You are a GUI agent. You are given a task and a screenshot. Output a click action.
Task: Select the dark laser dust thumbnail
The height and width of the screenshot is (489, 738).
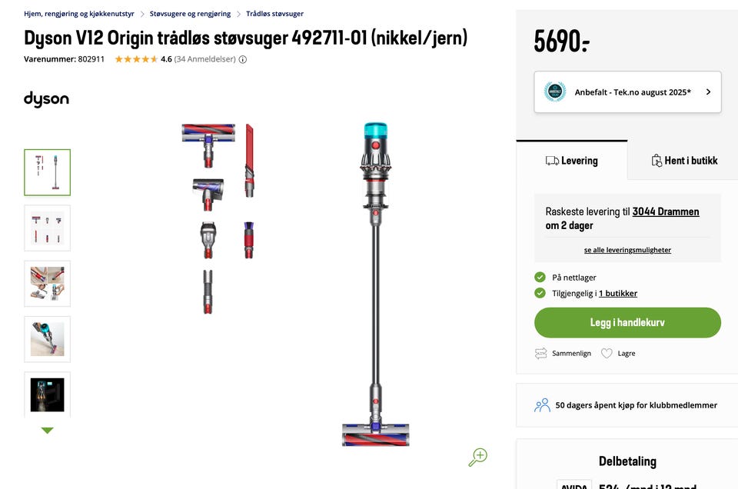pos(47,394)
